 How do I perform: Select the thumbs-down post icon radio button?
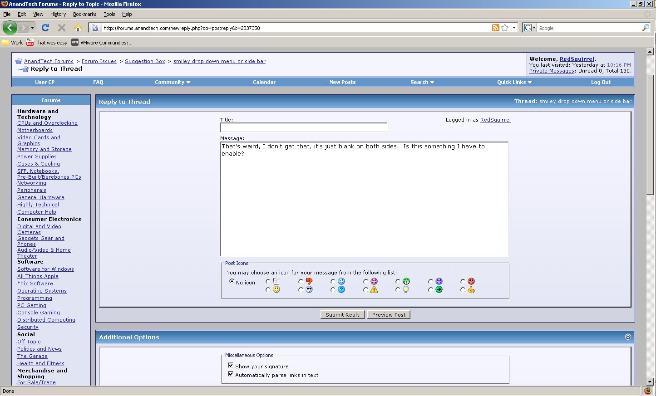pyautogui.click(x=301, y=282)
